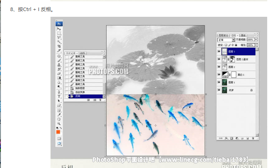Click the background white color swatch

(x=60, y=134)
